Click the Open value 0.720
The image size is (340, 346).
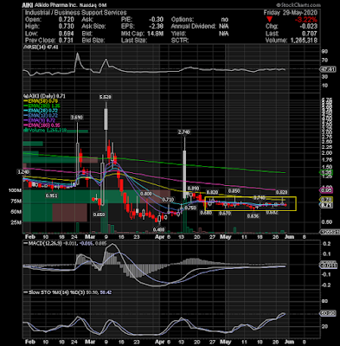click(x=67, y=20)
